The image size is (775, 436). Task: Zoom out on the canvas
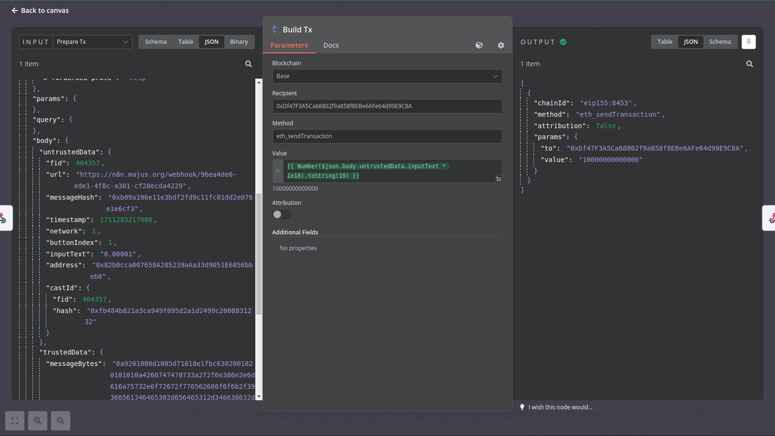pyautogui.click(x=61, y=421)
